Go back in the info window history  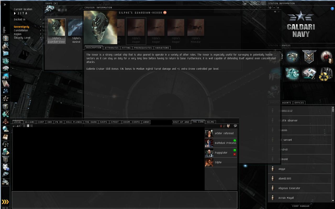click(275, 12)
